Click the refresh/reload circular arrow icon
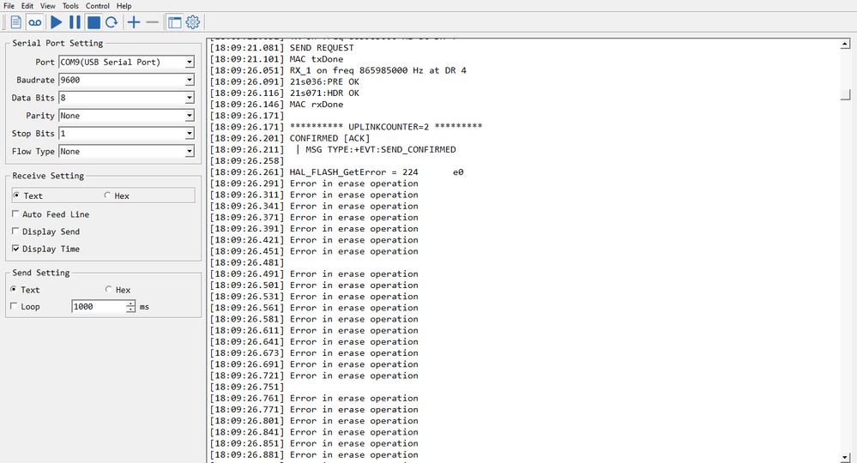Image resolution: width=857 pixels, height=463 pixels. pos(112,22)
